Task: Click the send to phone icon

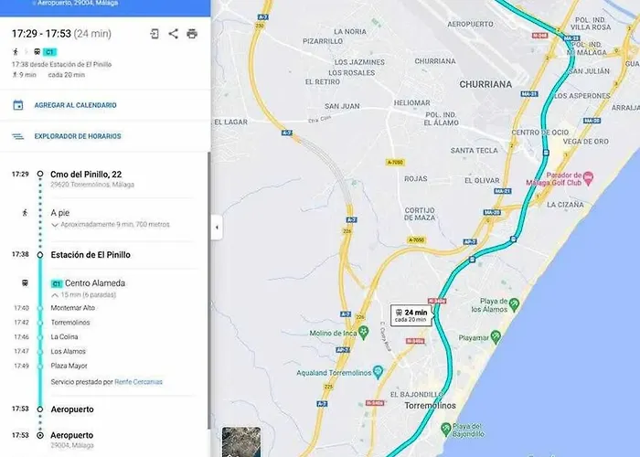Action: click(155, 34)
